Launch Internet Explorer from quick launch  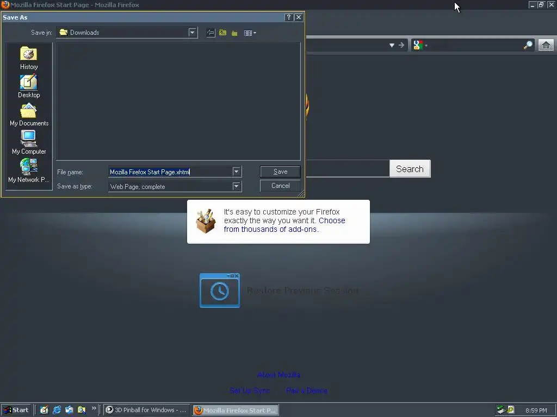click(x=57, y=410)
